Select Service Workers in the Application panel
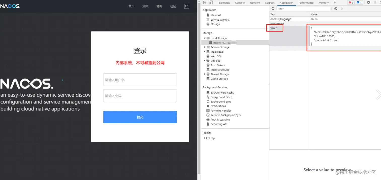The width and height of the screenshot is (381, 180). tap(218, 20)
